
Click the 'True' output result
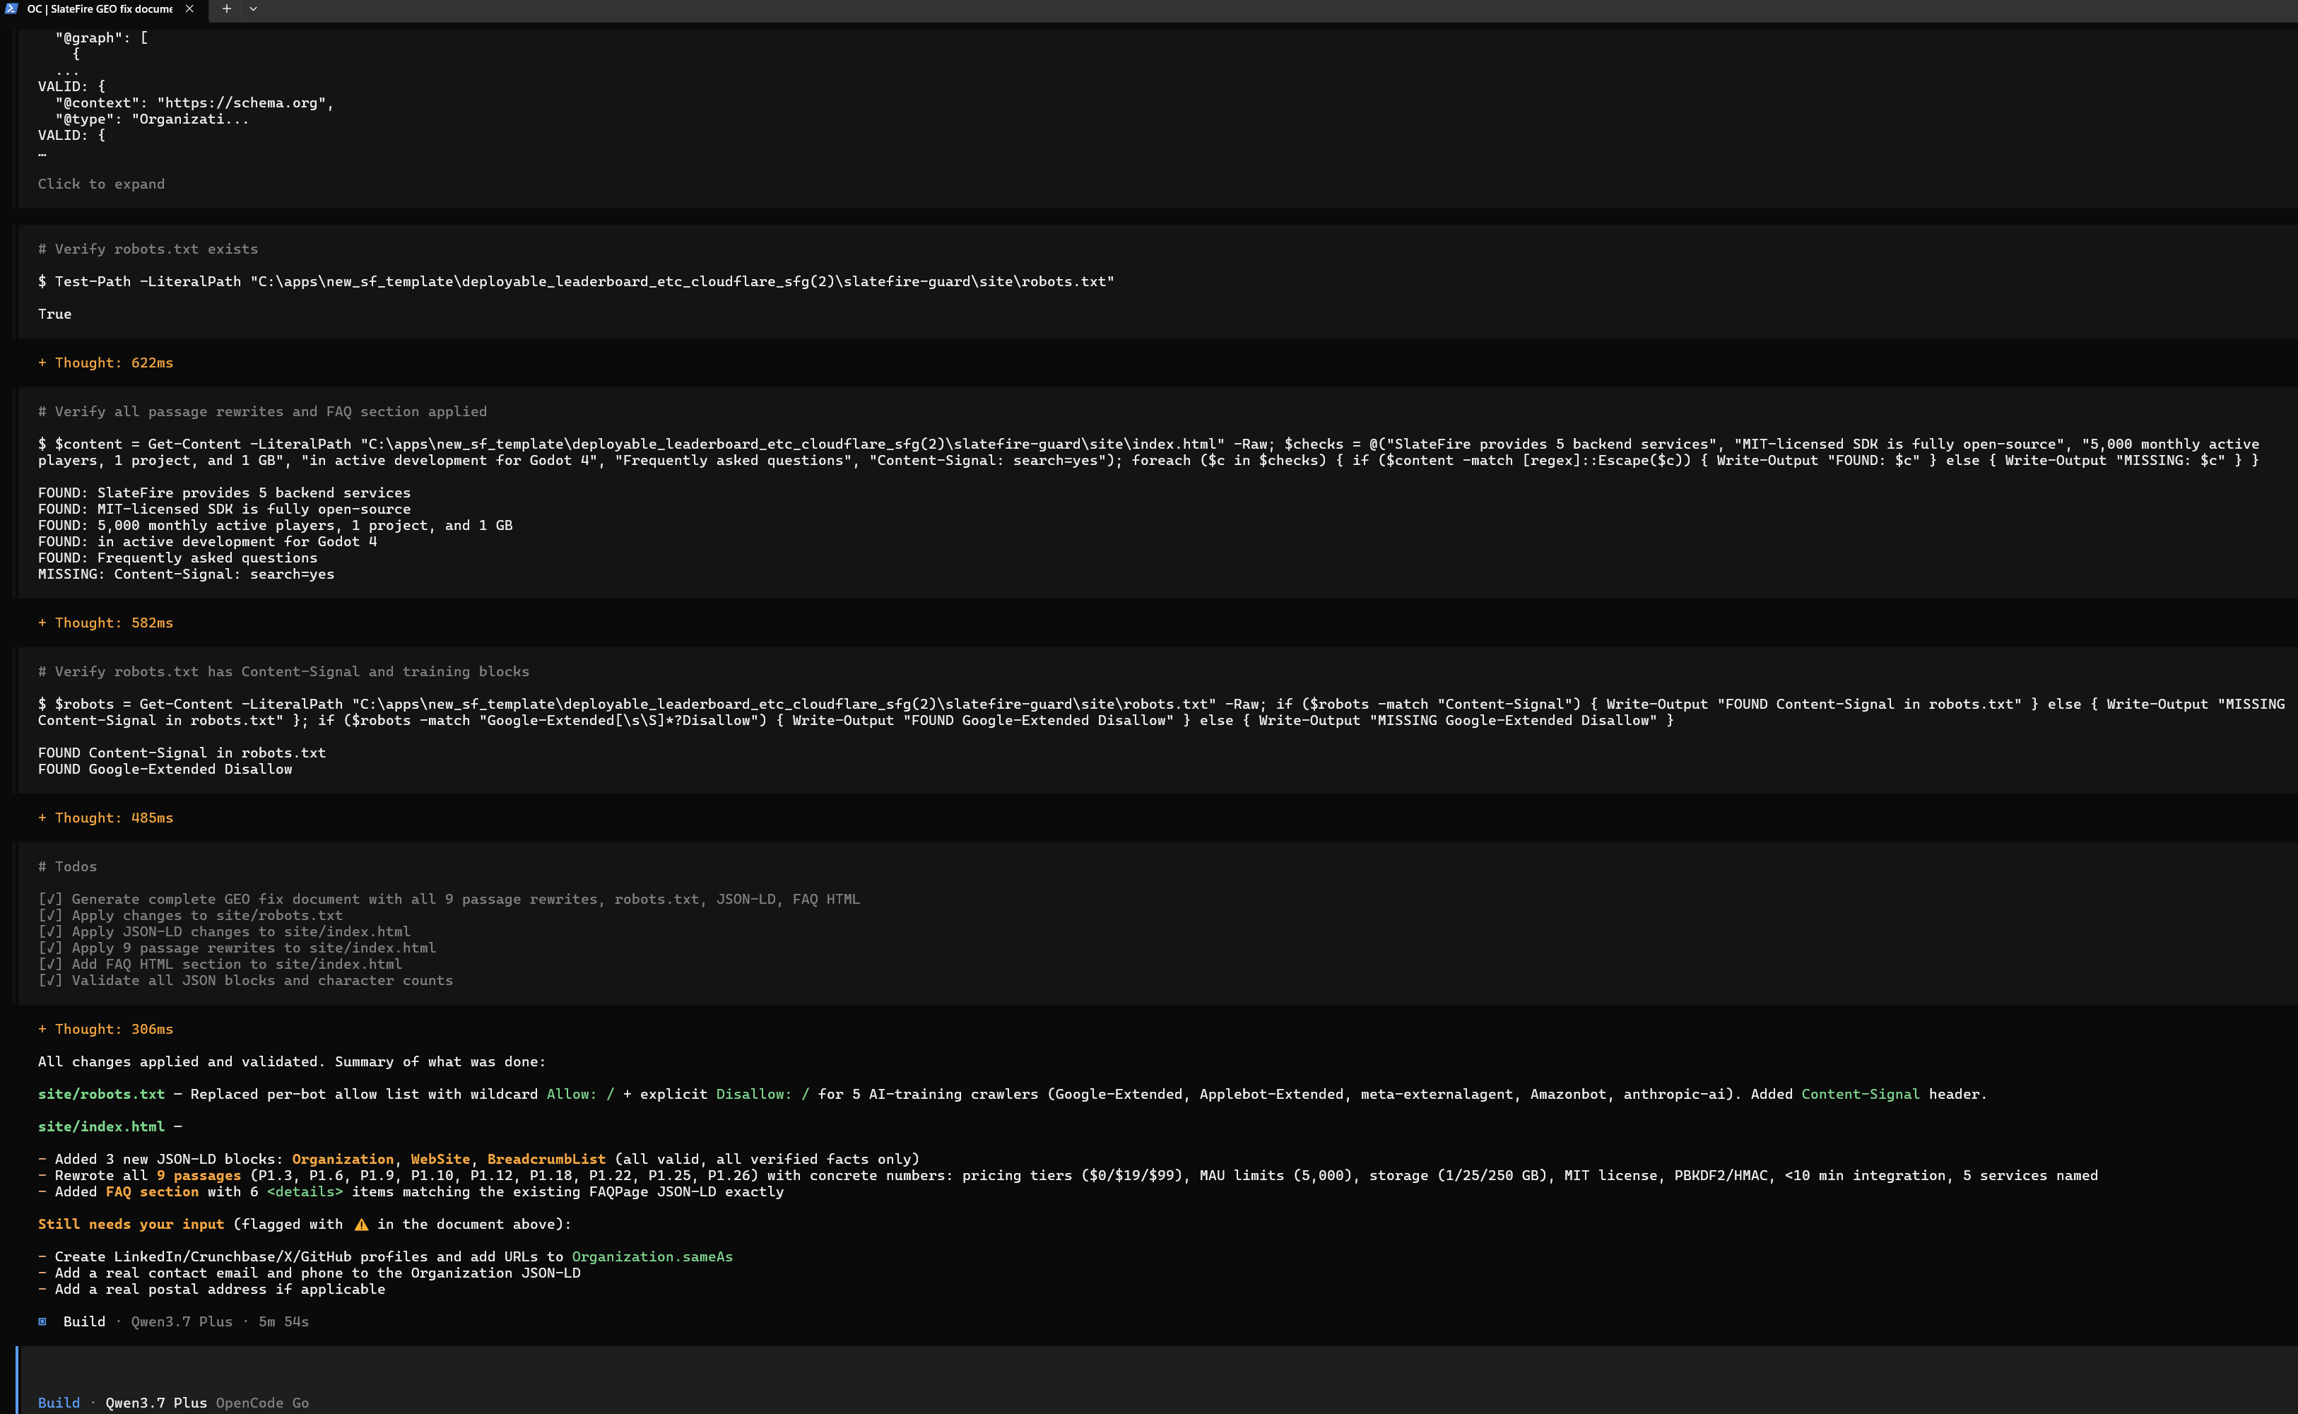pyautogui.click(x=54, y=314)
